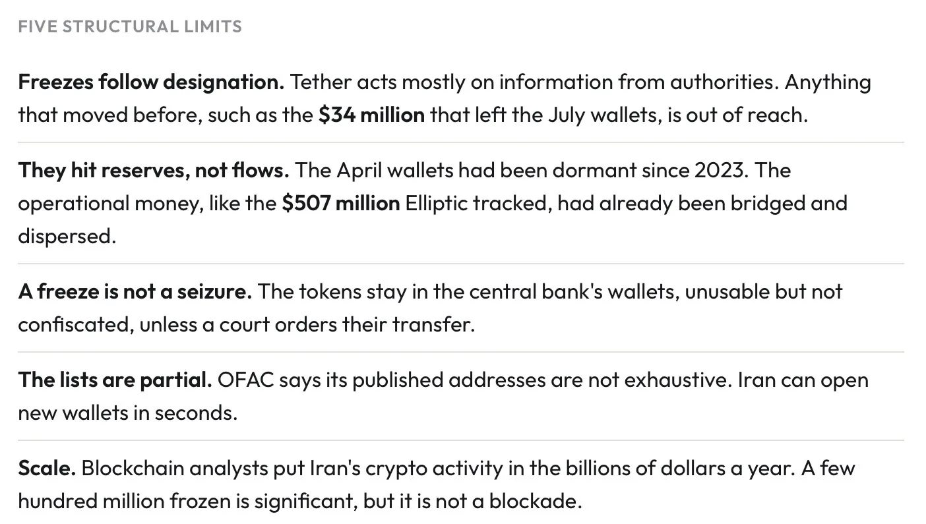Click the '$507 million' bold figure
The height and width of the screenshot is (524, 926).
point(340,204)
